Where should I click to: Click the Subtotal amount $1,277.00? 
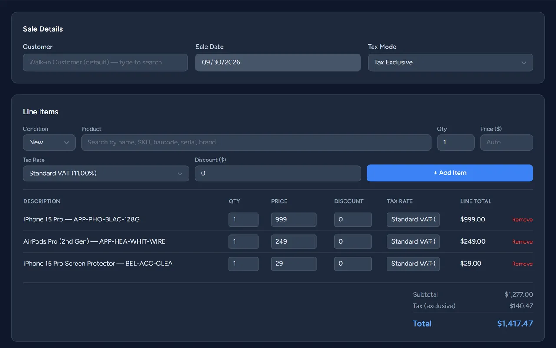[519, 294]
